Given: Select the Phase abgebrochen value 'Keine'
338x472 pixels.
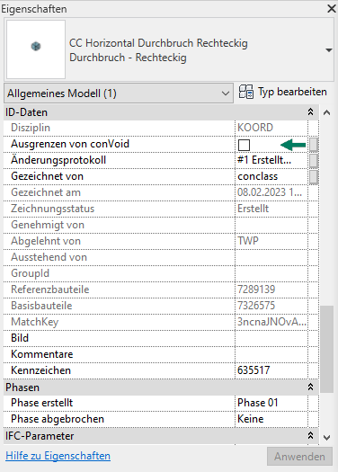Looking at the screenshot, I should click(x=251, y=419).
